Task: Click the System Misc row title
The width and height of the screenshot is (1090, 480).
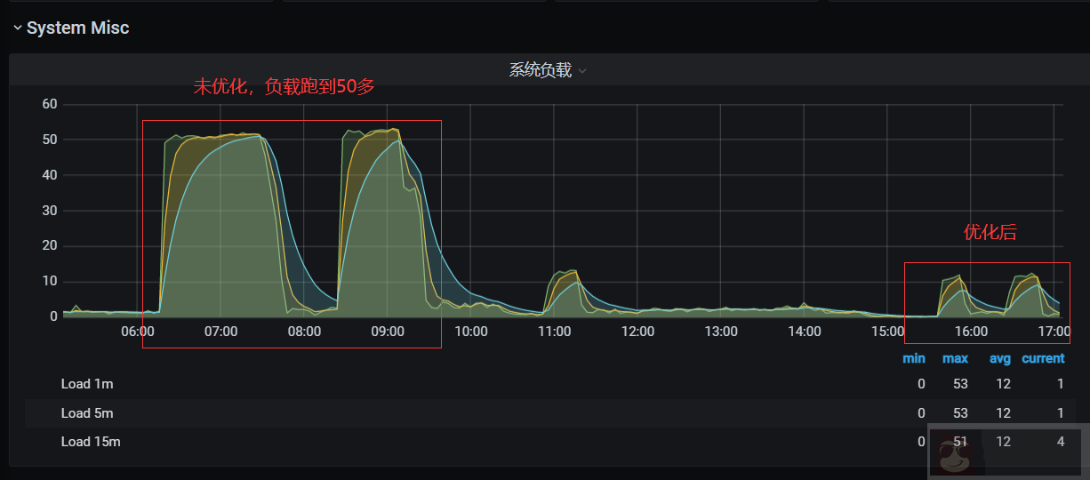Action: point(77,28)
